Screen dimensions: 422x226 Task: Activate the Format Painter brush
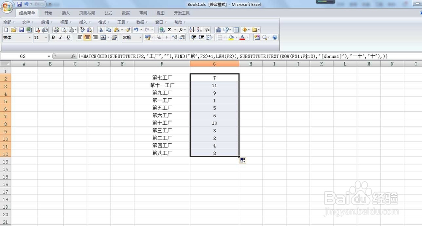coord(128,30)
